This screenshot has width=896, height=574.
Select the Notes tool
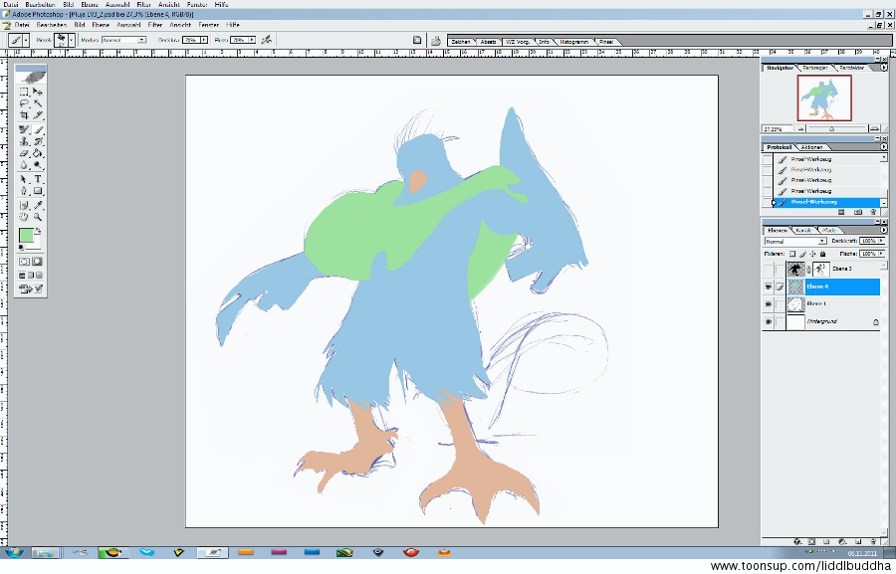click(x=24, y=205)
